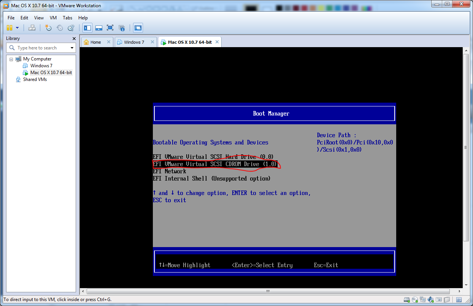
Task: Click the Home tab house icon
Action: (x=86, y=42)
